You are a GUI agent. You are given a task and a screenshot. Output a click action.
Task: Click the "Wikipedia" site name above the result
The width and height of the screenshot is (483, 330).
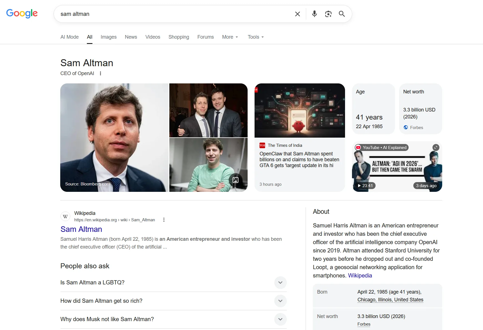coord(85,213)
